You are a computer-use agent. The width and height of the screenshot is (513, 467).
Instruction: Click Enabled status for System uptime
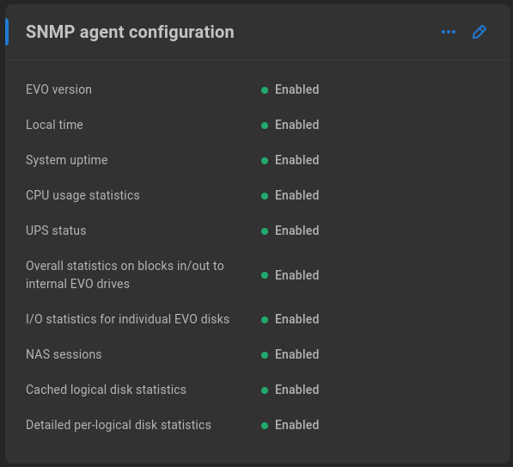(x=290, y=160)
